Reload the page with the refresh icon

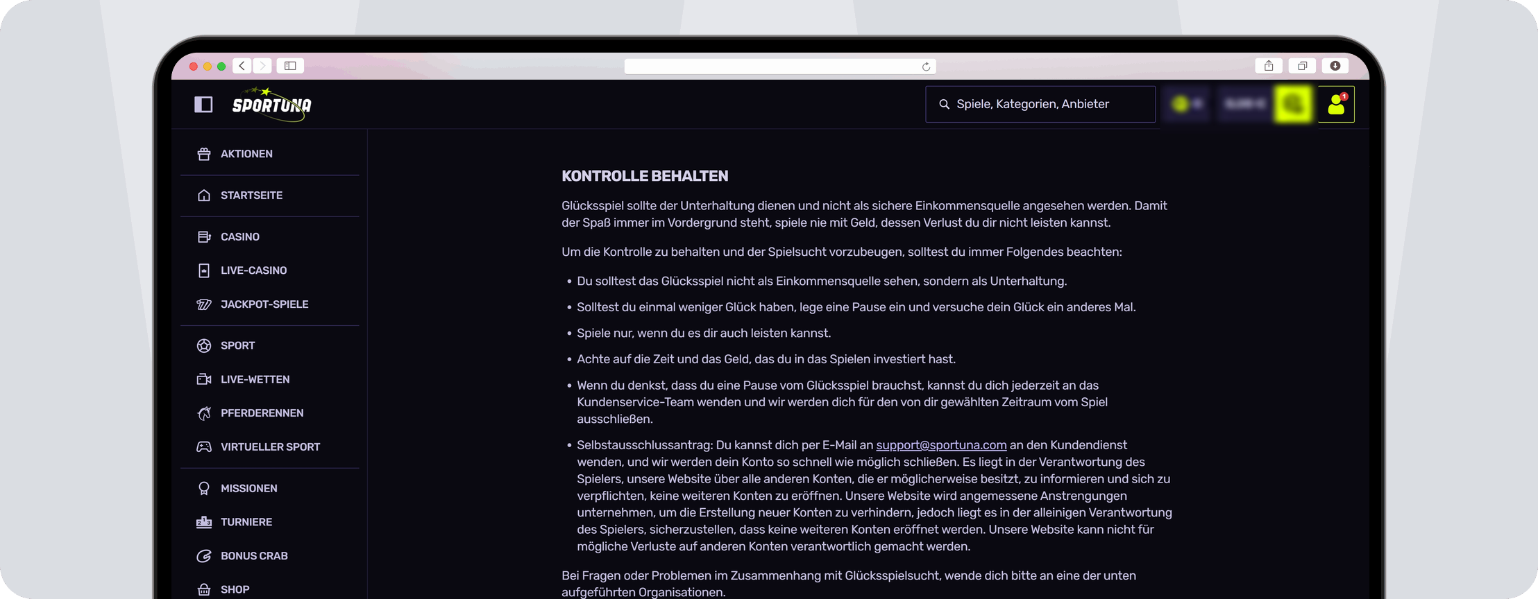coord(926,67)
